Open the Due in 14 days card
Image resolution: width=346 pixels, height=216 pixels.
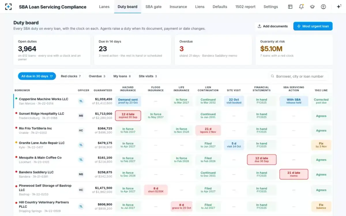[x=133, y=50]
